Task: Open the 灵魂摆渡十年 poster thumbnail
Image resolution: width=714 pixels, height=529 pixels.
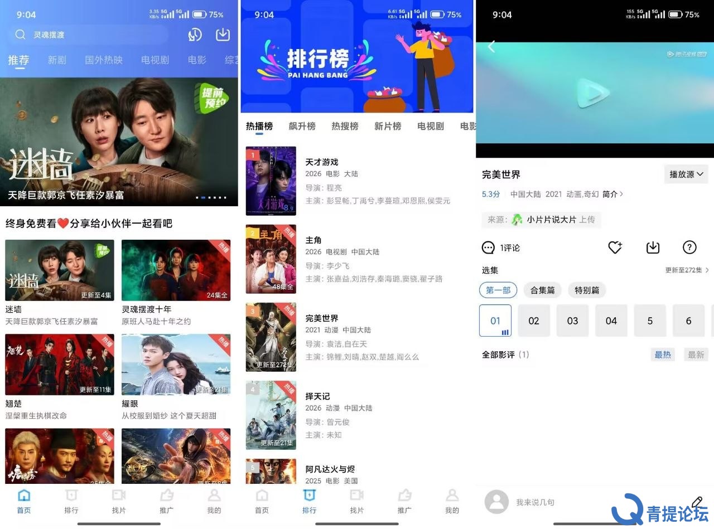Action: point(176,270)
